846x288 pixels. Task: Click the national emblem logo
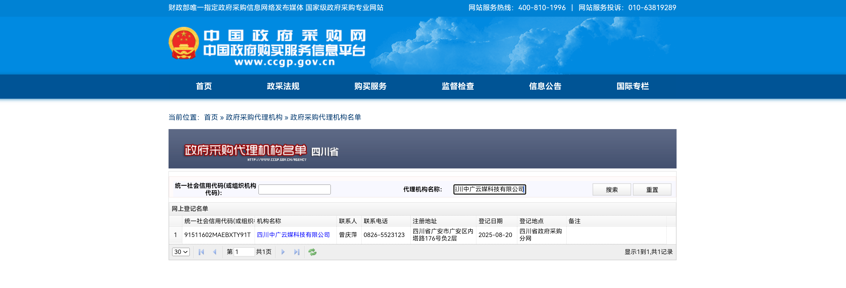(183, 43)
